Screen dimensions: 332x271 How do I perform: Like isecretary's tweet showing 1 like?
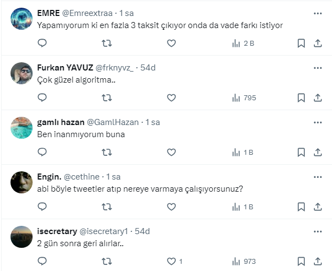[171, 261]
